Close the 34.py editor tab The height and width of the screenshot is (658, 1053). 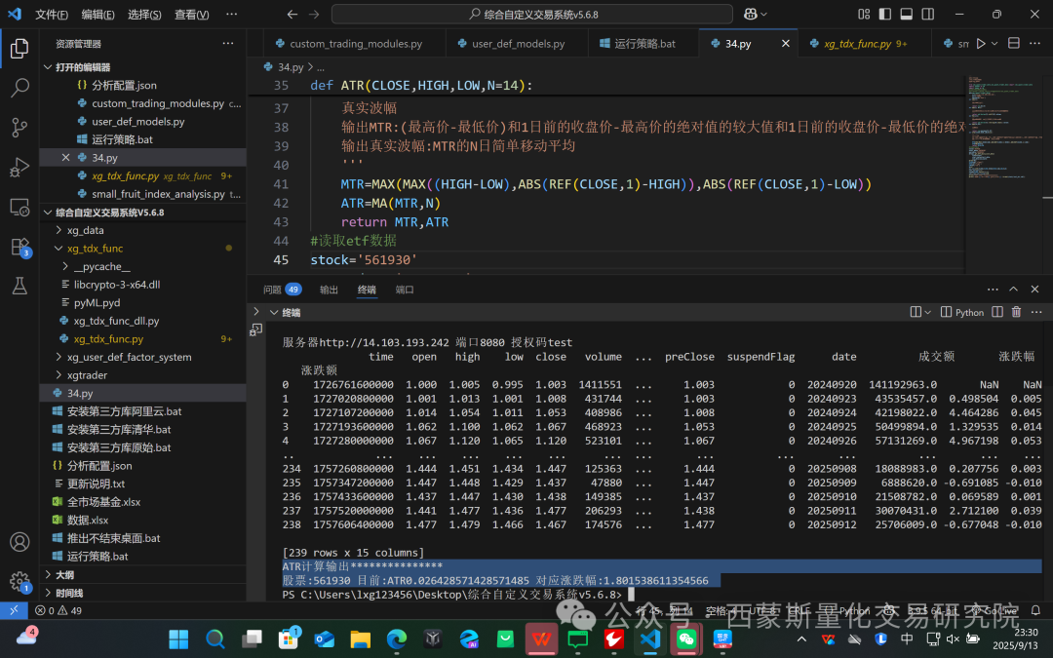(785, 44)
